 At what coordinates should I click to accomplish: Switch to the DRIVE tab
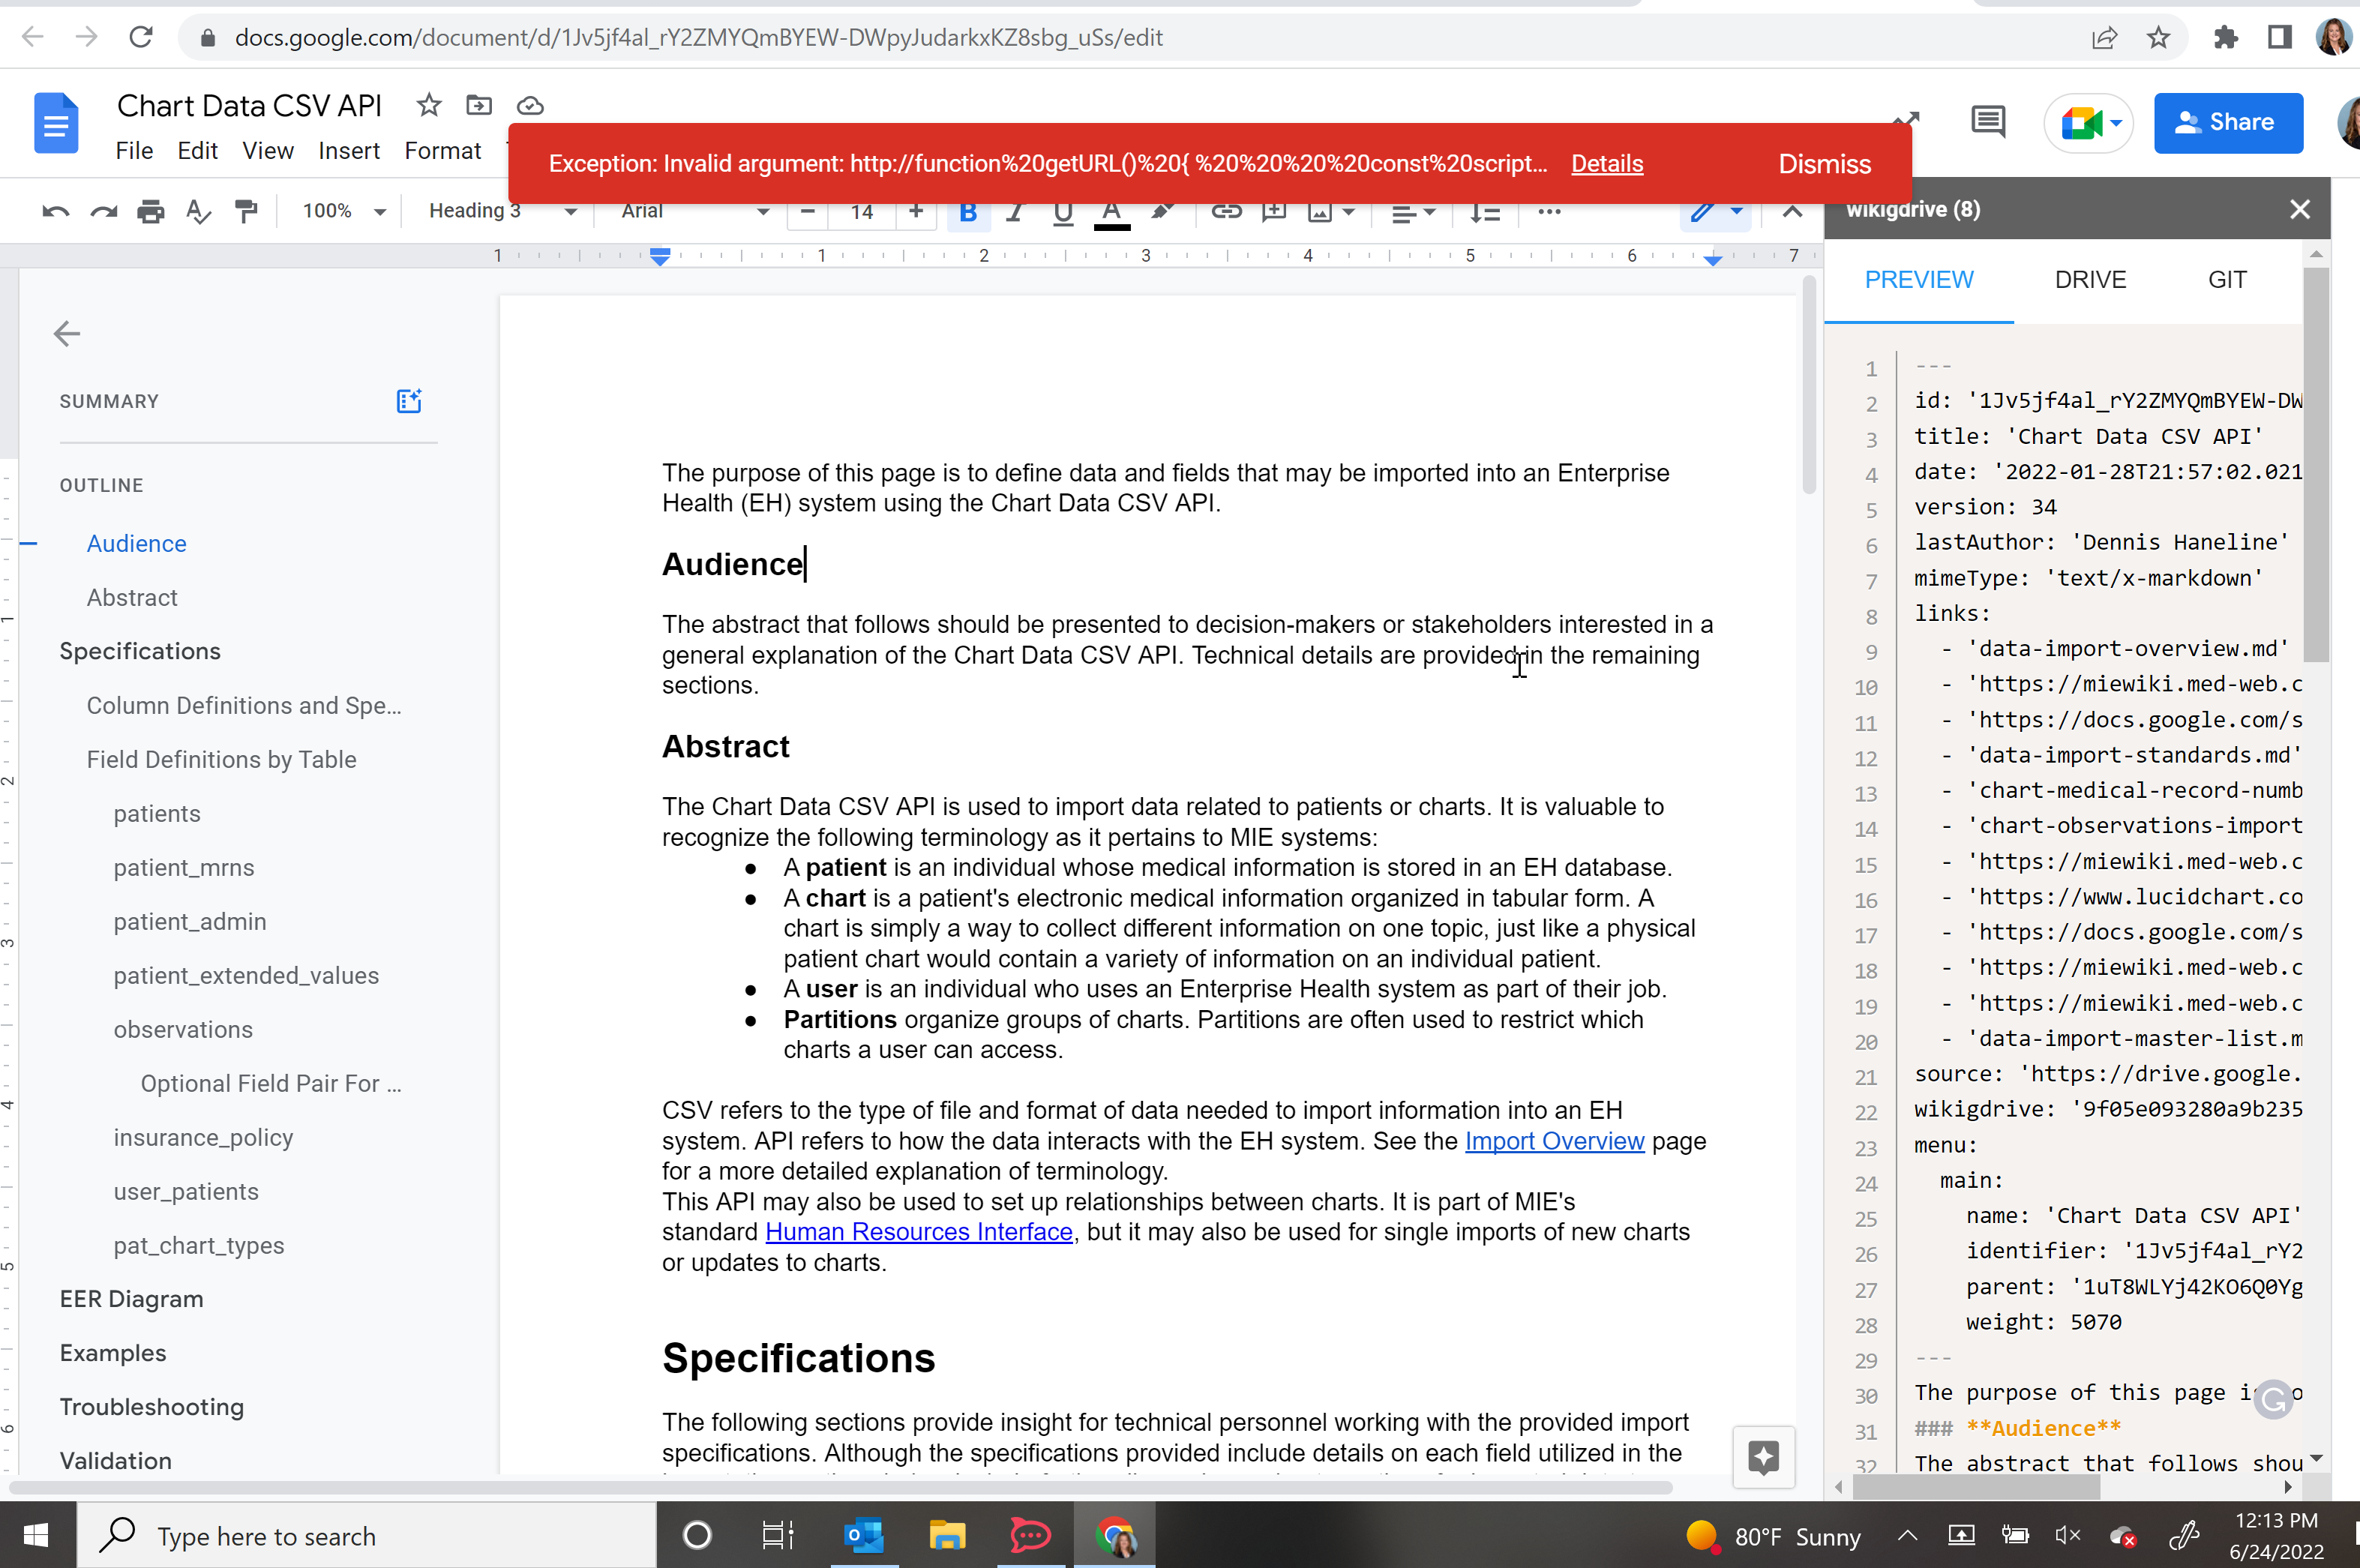click(2091, 279)
